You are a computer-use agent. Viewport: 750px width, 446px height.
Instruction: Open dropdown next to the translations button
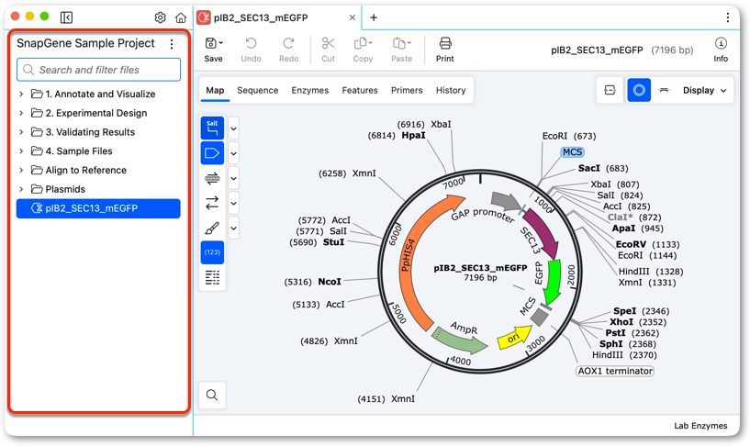pyautogui.click(x=233, y=203)
